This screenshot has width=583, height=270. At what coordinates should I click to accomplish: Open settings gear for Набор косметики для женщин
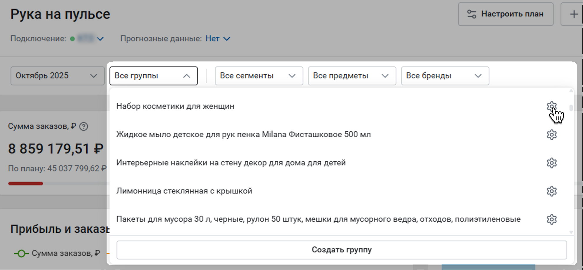pos(551,106)
